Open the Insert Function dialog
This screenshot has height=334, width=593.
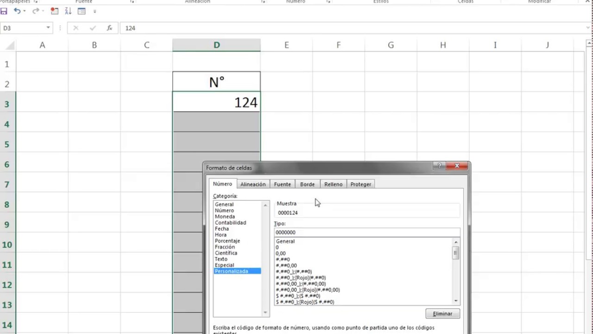coord(109,28)
